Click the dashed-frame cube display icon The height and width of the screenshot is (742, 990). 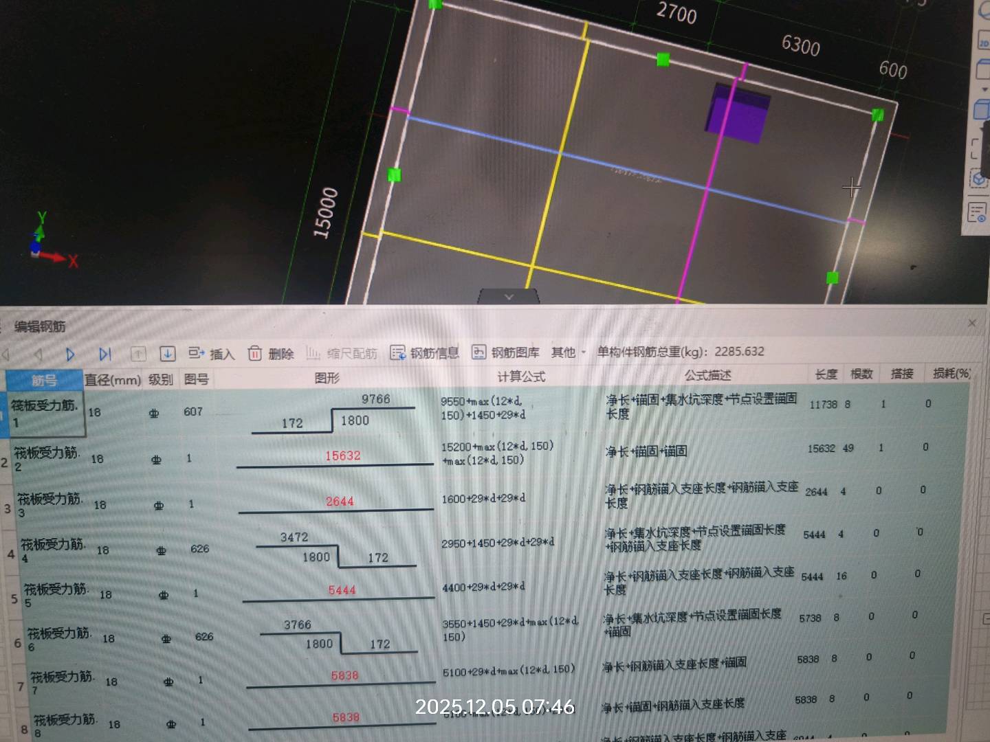coord(978,179)
